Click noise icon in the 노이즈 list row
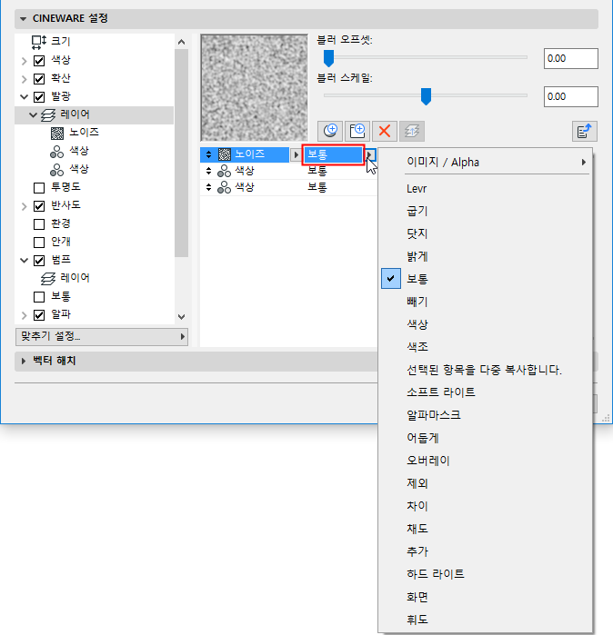The height and width of the screenshot is (635, 613). pyautogui.click(x=225, y=154)
